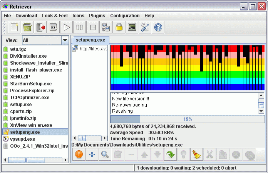Select XnView-win-en.exe in the download list
Viewport: 268px width, 173px height.
point(31,125)
